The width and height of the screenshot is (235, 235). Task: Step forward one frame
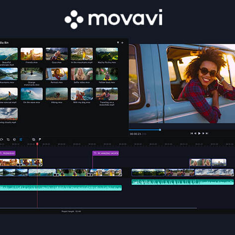203,133
